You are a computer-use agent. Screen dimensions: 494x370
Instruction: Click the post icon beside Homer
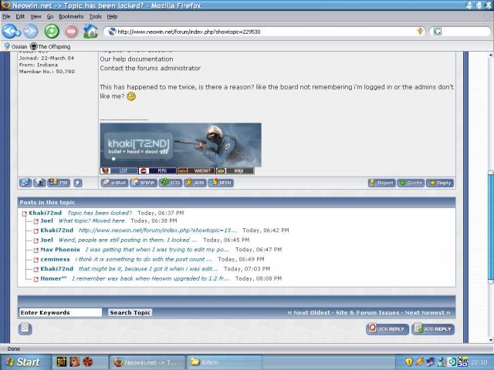[36, 279]
